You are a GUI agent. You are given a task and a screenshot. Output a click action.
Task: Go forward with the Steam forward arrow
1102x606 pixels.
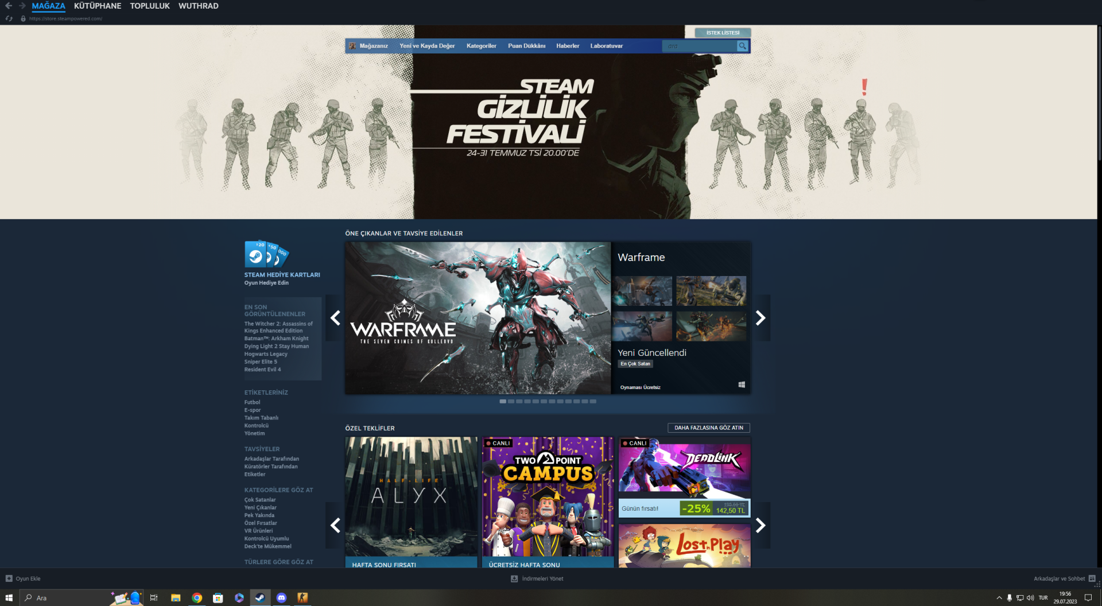coord(22,6)
